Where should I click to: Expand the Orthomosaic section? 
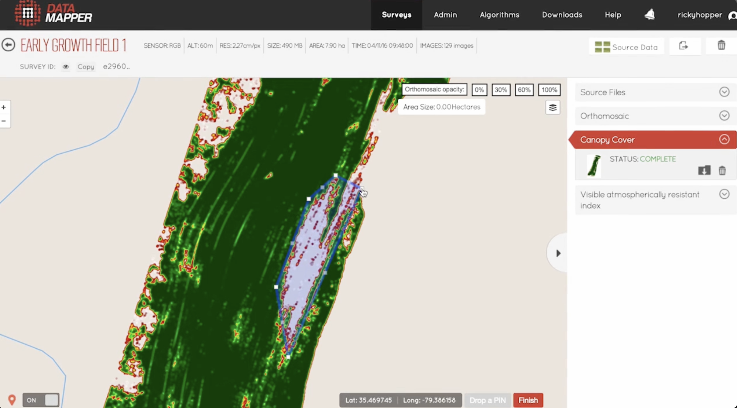tap(724, 116)
